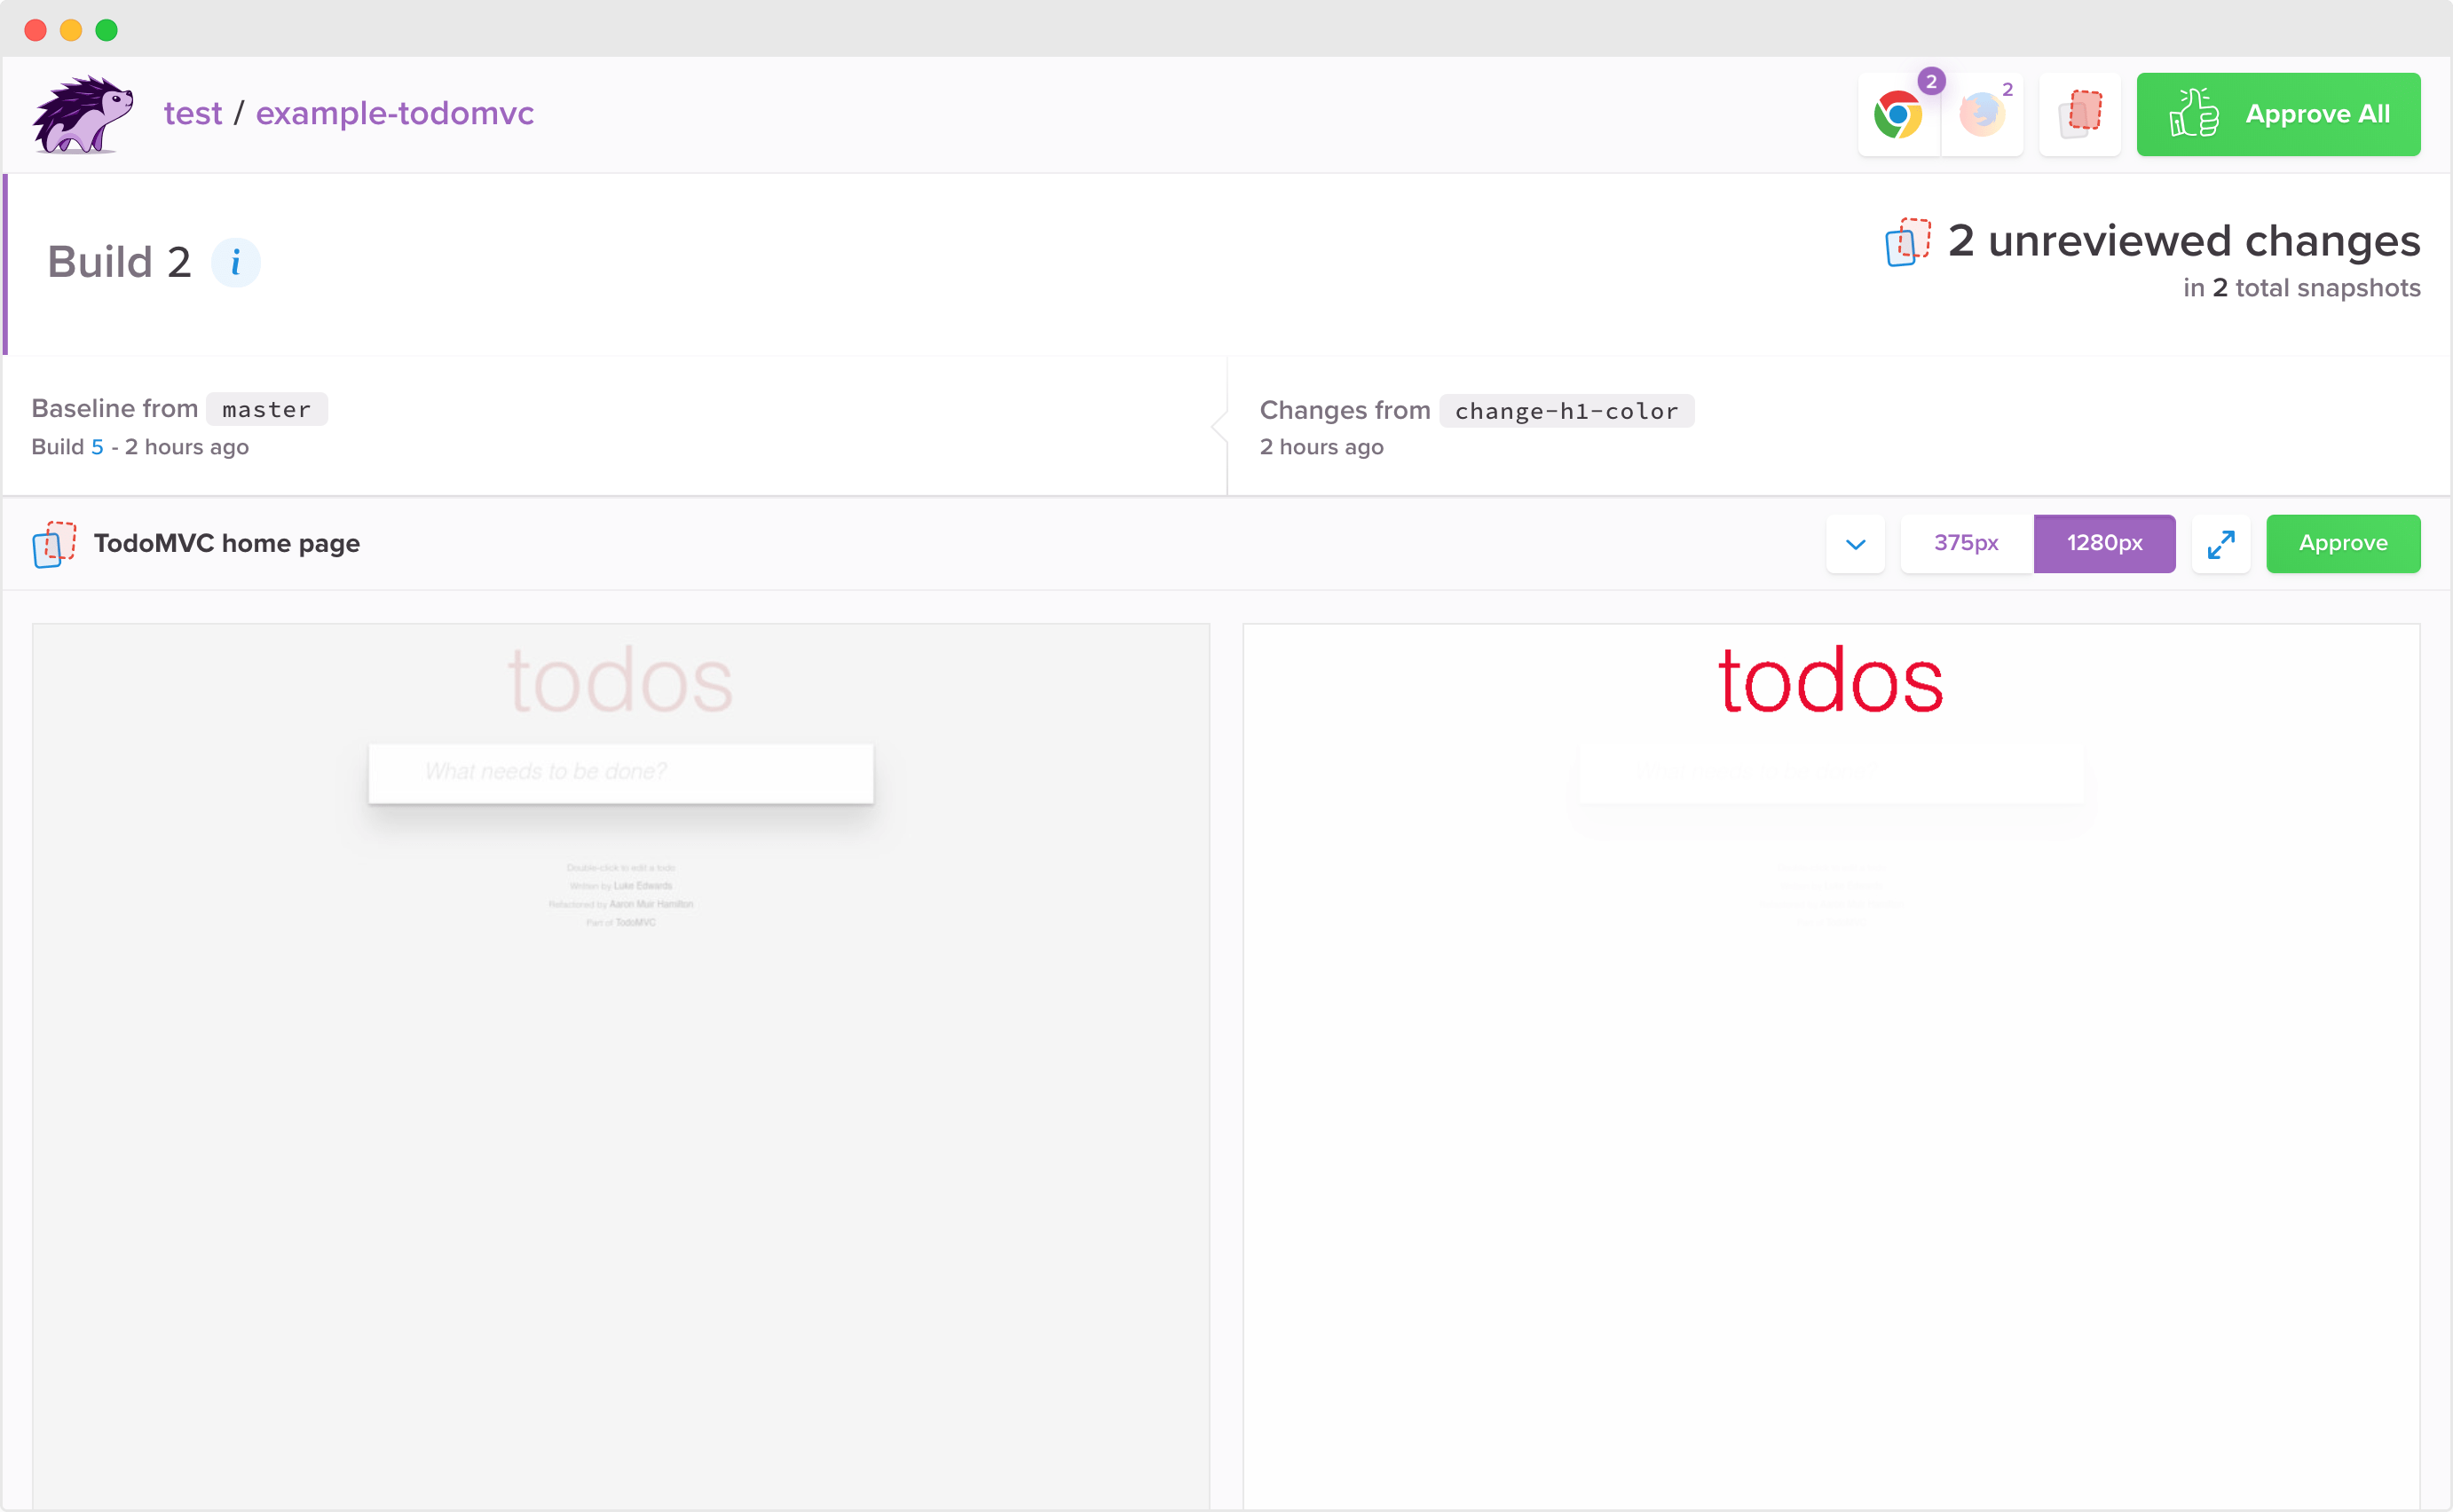
Task: Click the baseline snapshot left panel
Action: pos(620,1062)
